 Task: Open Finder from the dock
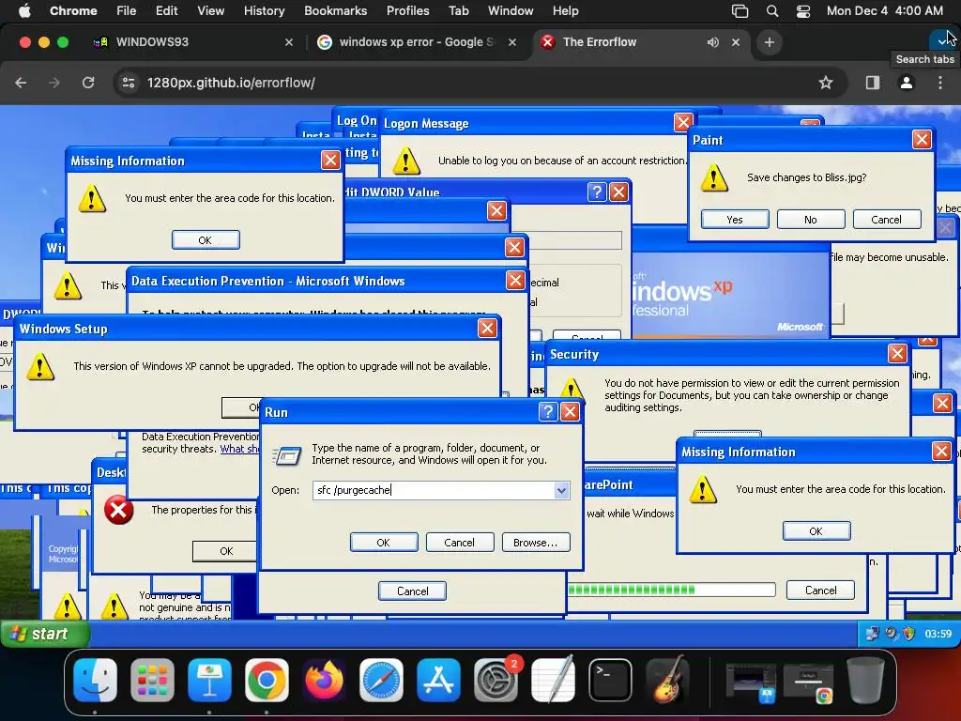[95, 680]
